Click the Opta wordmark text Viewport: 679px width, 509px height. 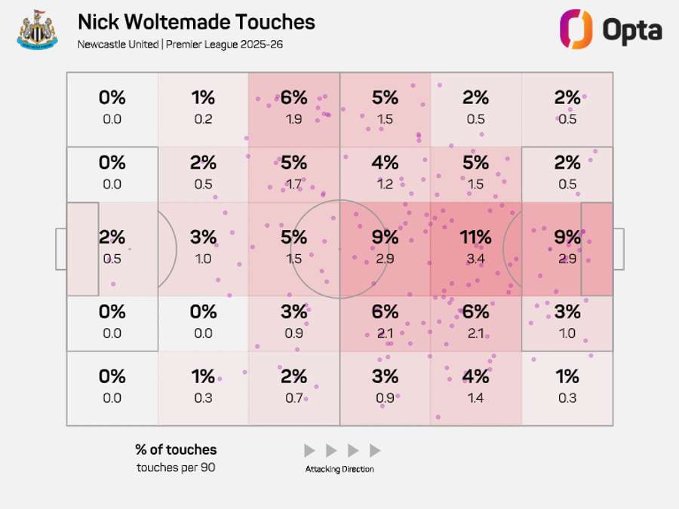(631, 30)
